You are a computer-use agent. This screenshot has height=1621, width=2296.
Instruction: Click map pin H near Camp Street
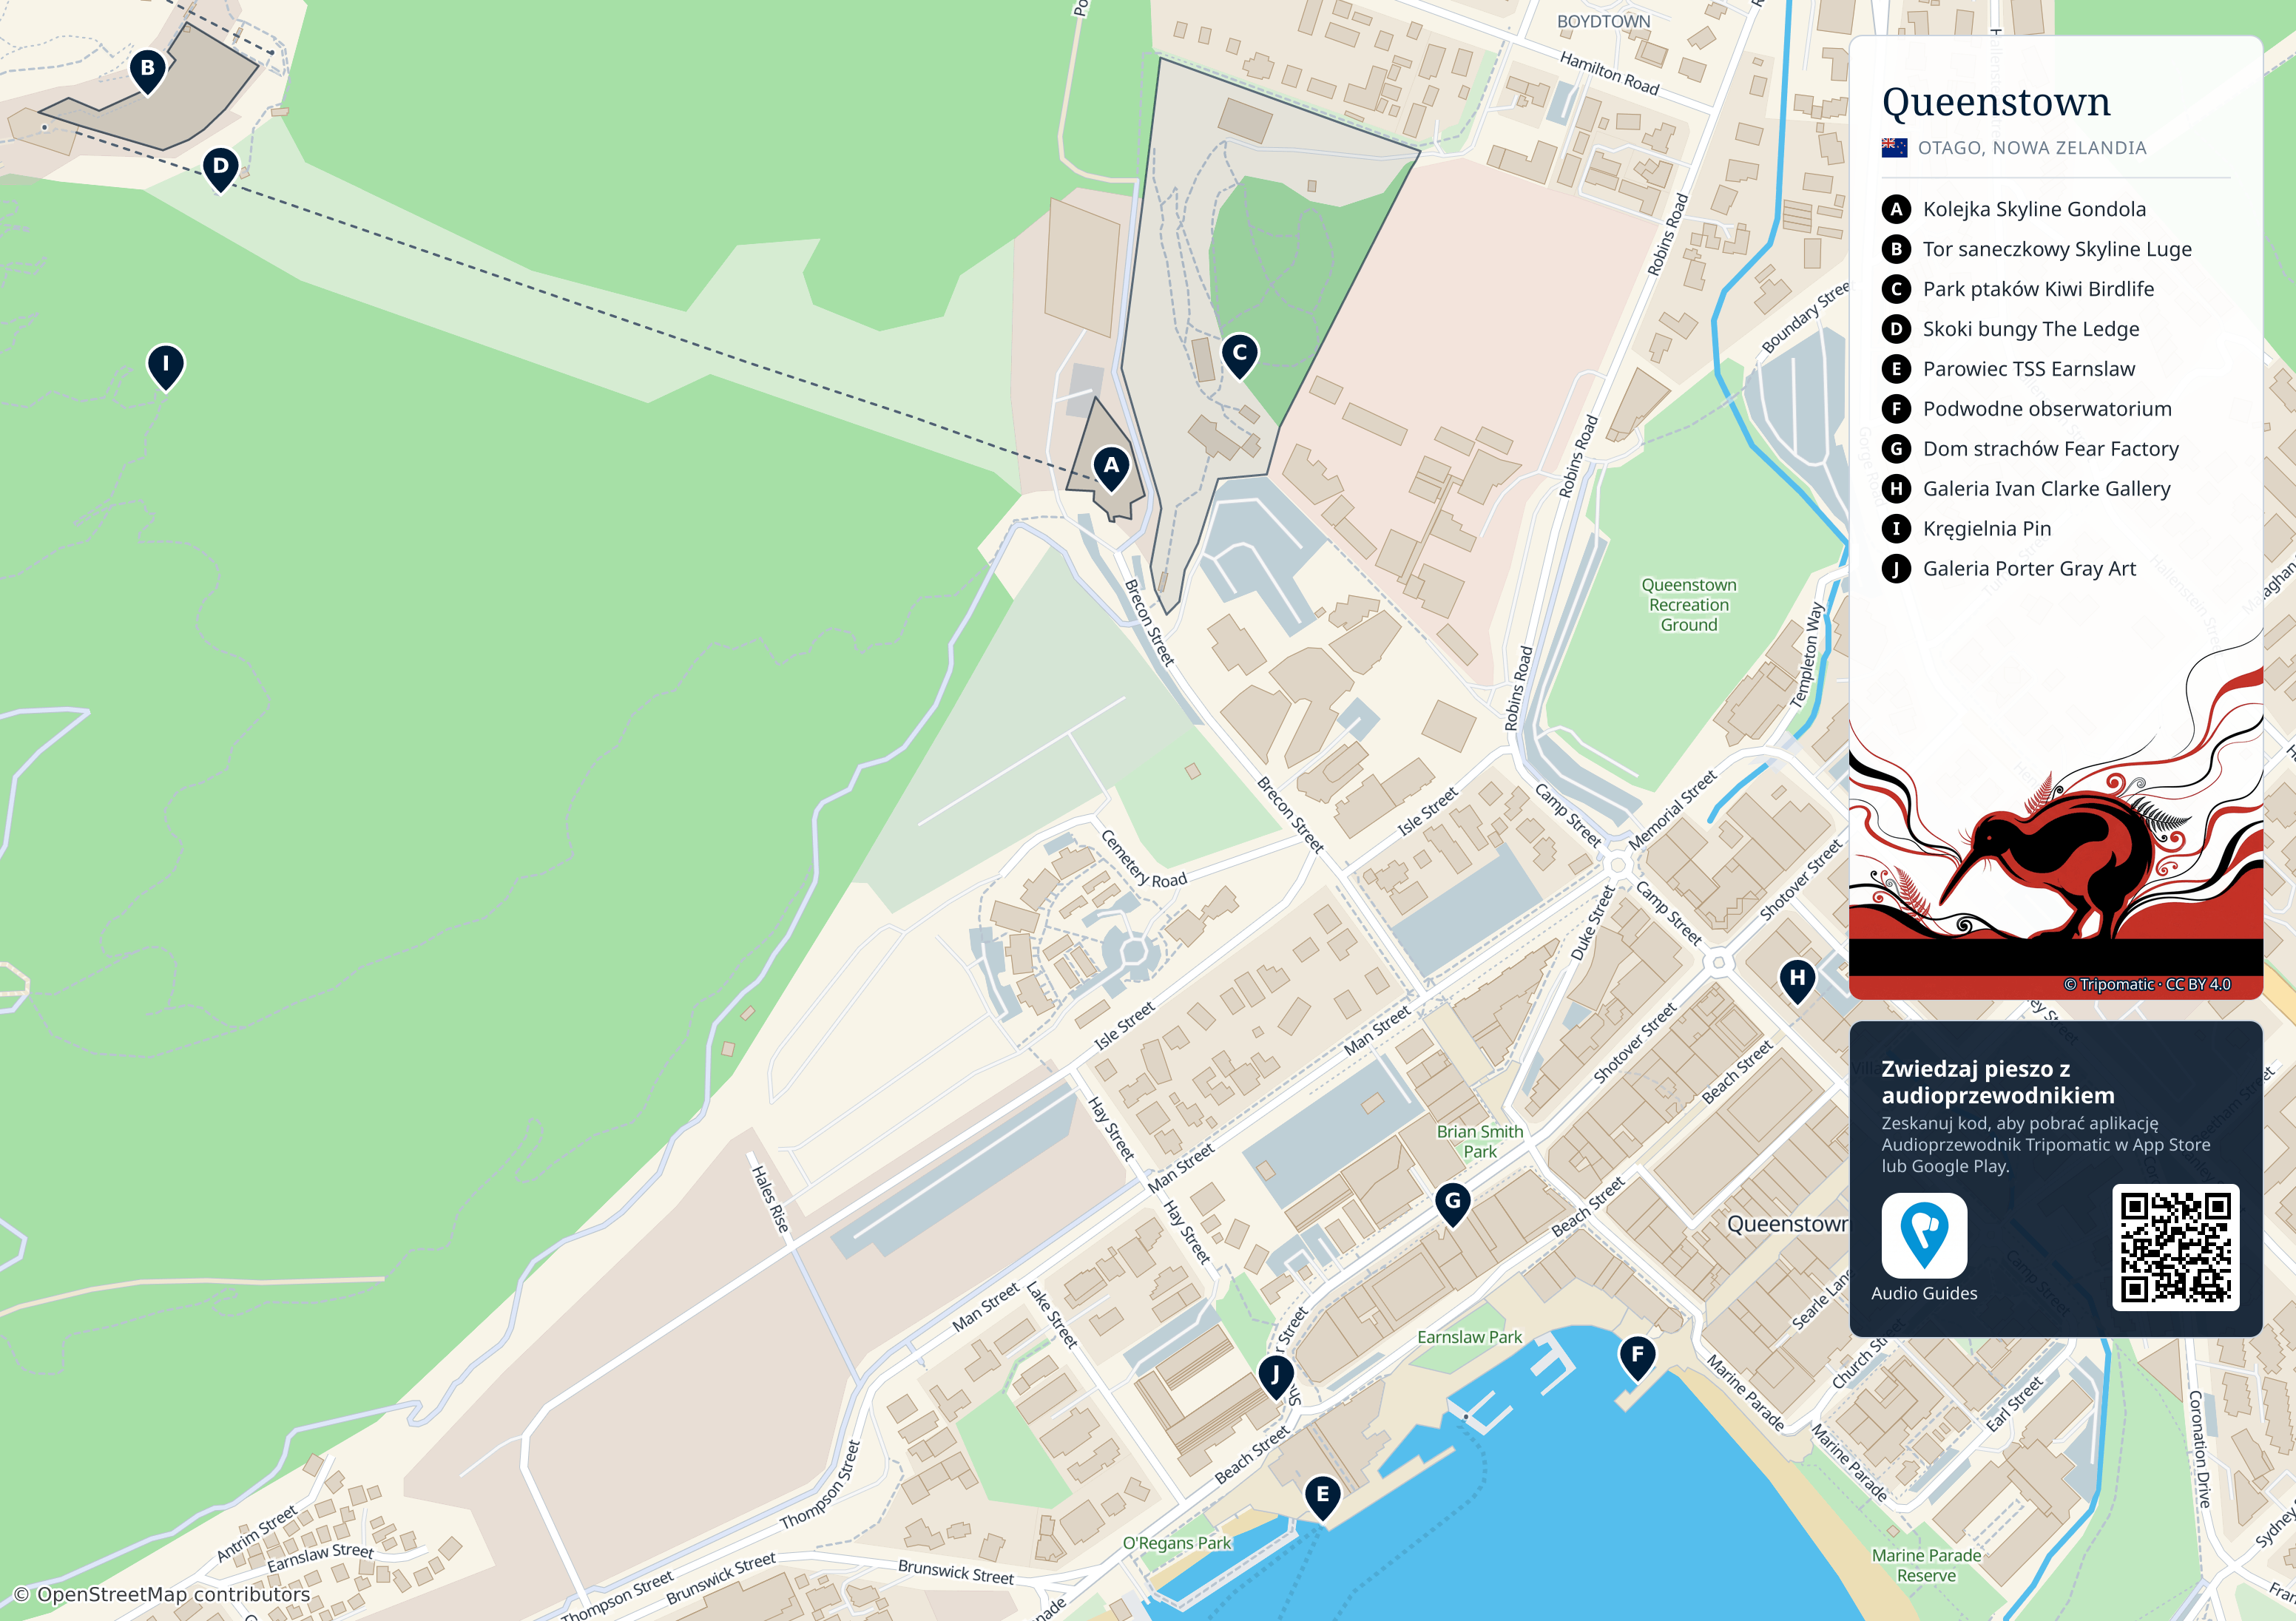click(x=1798, y=980)
